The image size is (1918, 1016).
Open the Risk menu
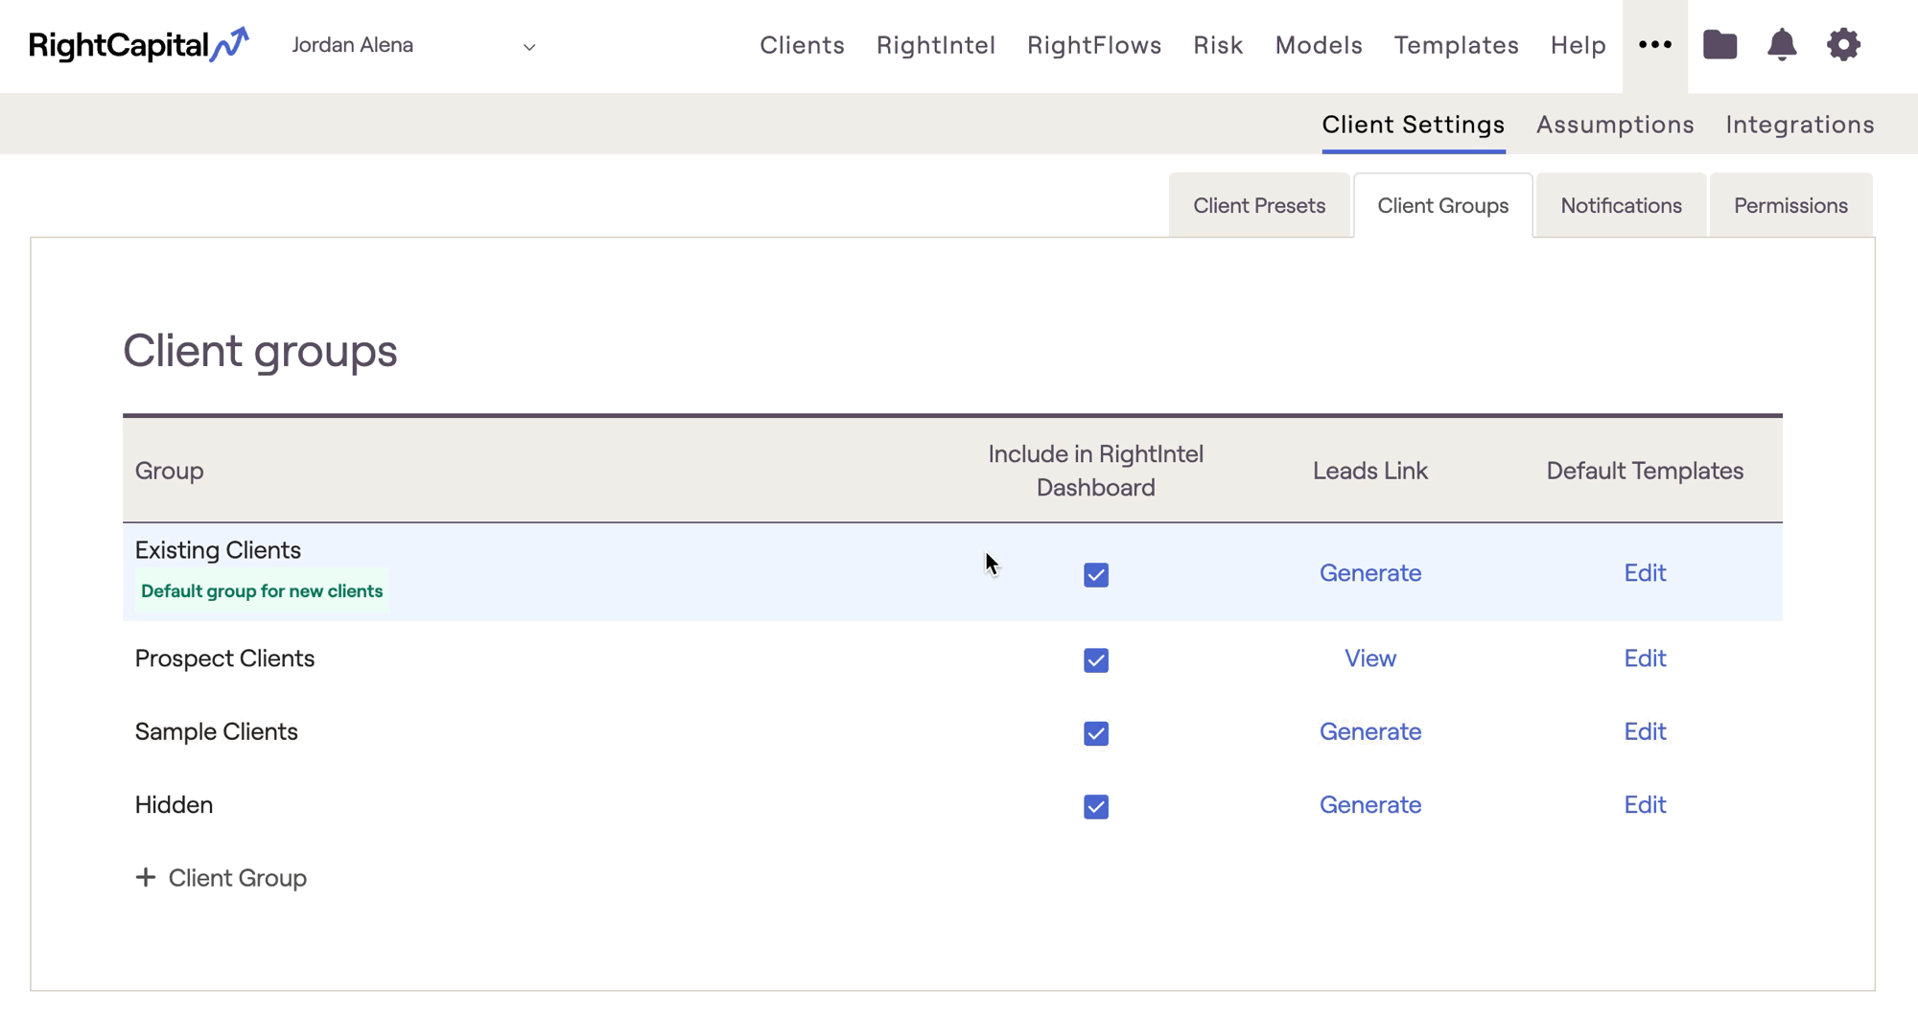(1218, 45)
